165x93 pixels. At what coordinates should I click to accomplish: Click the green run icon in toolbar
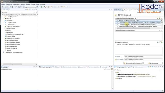41,7
